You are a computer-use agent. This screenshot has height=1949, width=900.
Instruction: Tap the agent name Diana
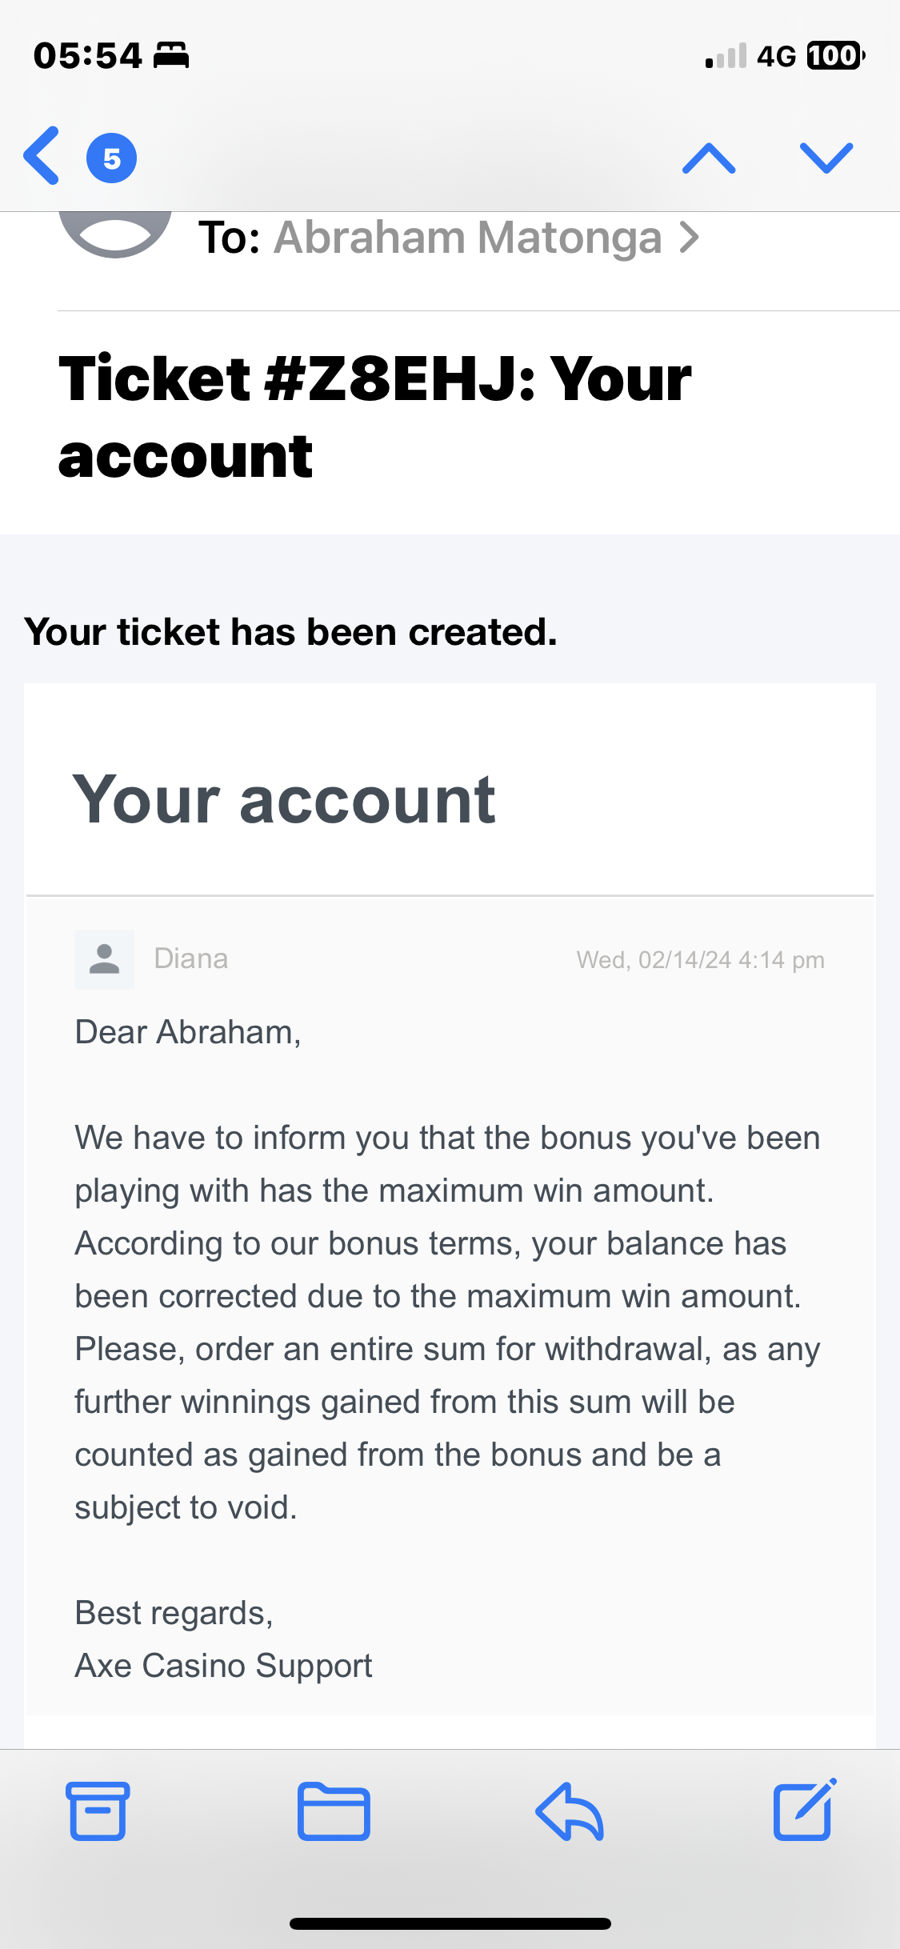(190, 958)
